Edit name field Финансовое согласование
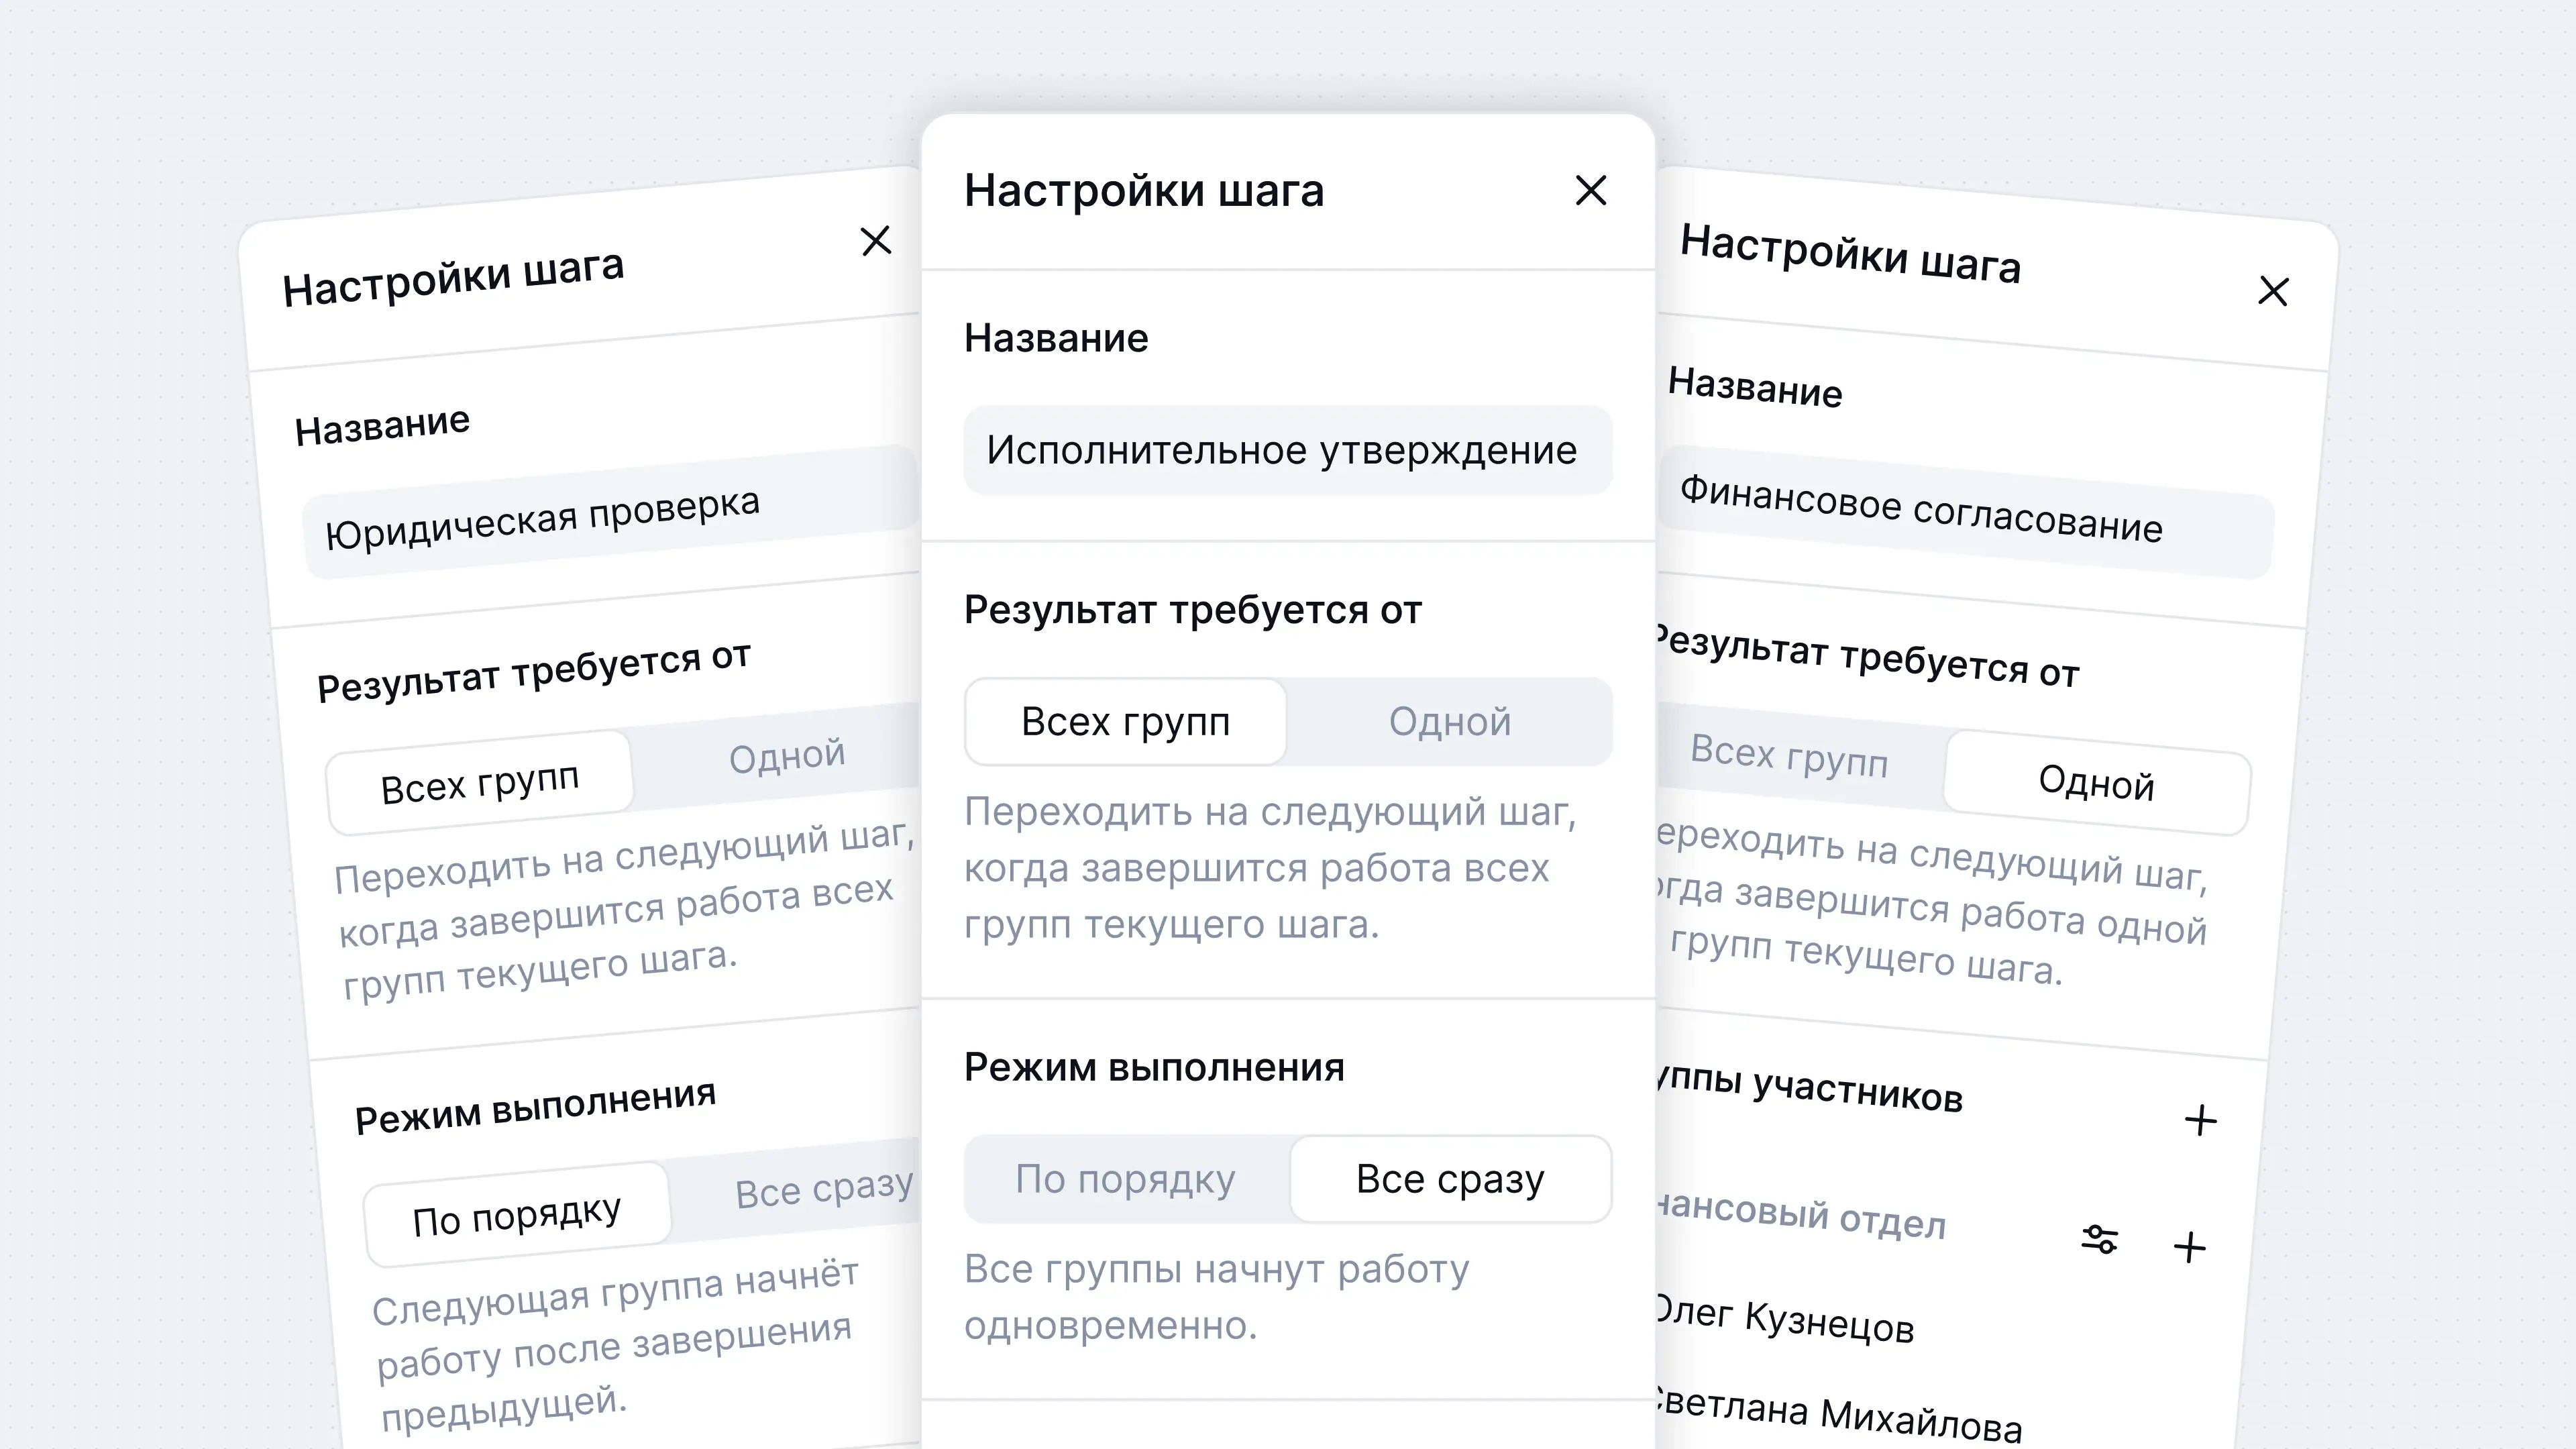This screenshot has height=1449, width=2576. [1966, 512]
